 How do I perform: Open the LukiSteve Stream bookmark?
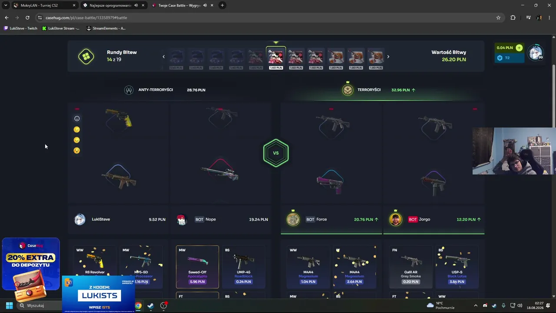point(60,28)
